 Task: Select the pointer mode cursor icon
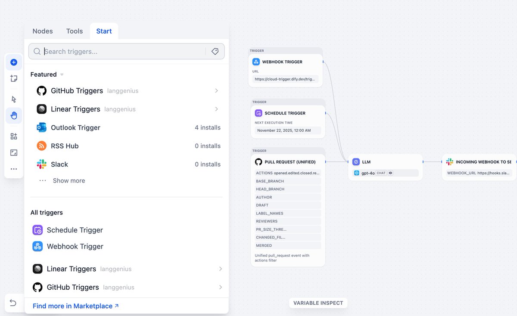pyautogui.click(x=14, y=99)
